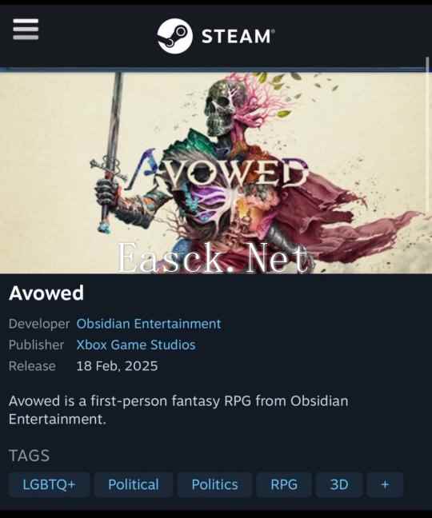This screenshot has height=518, width=432.
Task: Click the TAGS section heading
Action: coord(29,456)
